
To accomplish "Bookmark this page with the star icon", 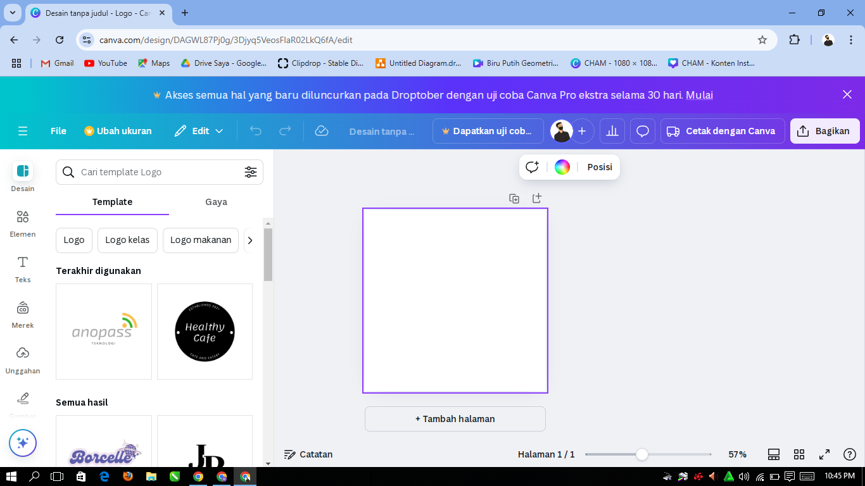I will pyautogui.click(x=762, y=40).
